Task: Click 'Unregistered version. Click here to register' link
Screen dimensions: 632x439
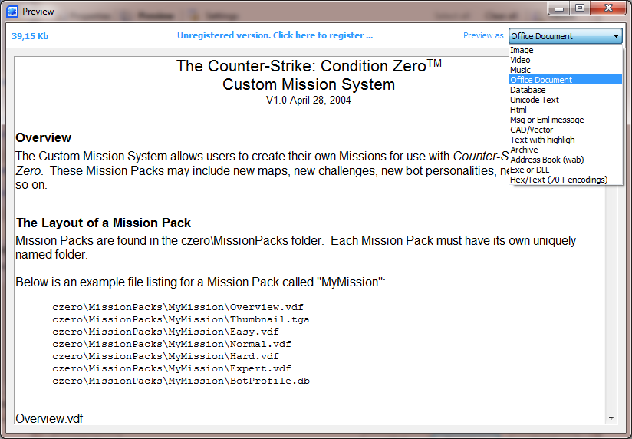Action: [x=275, y=35]
